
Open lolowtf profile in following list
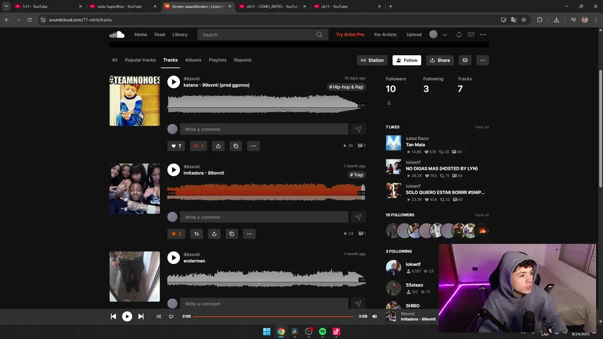click(413, 265)
